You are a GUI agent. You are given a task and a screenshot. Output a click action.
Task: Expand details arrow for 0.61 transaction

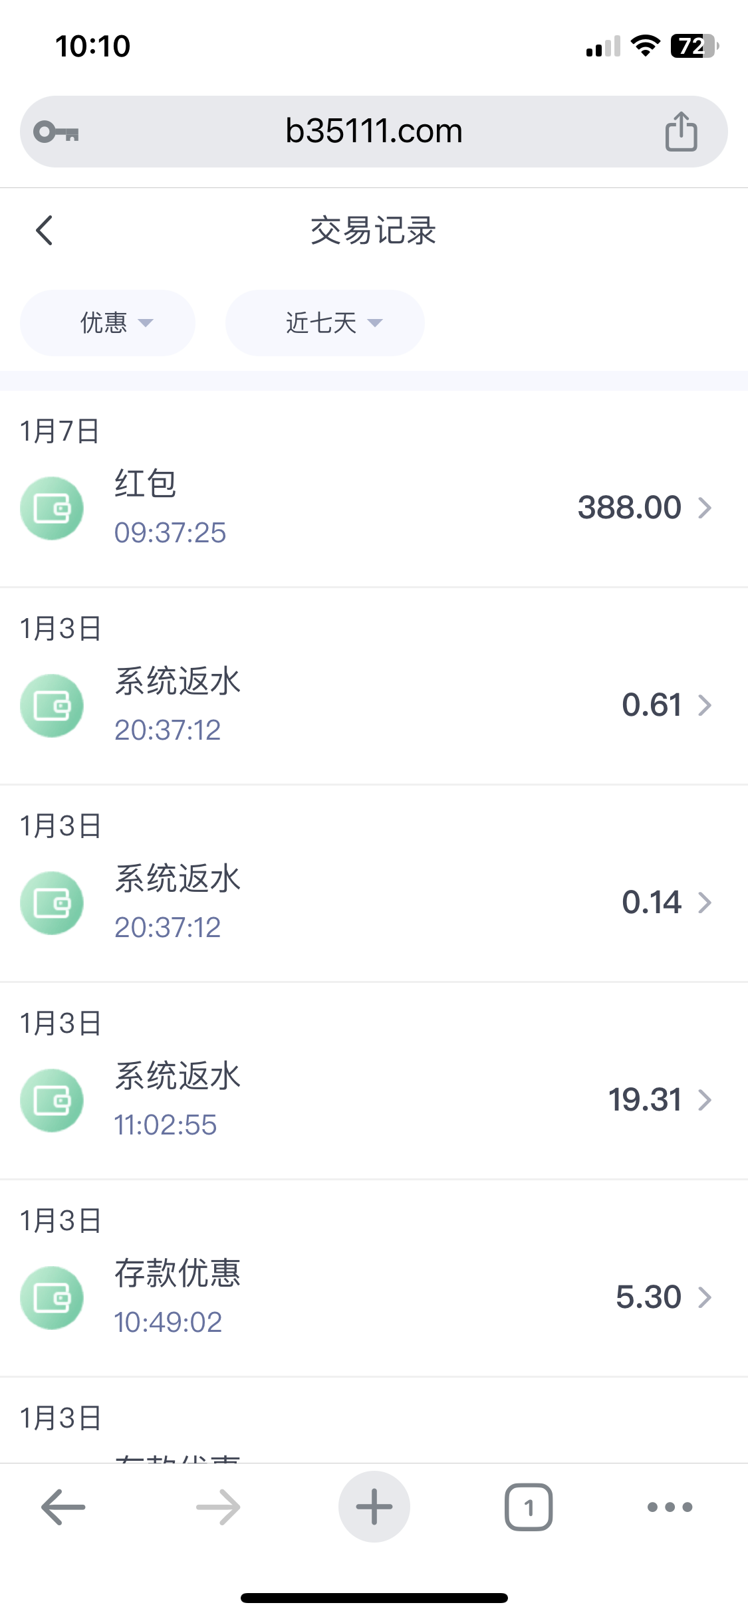point(705,705)
